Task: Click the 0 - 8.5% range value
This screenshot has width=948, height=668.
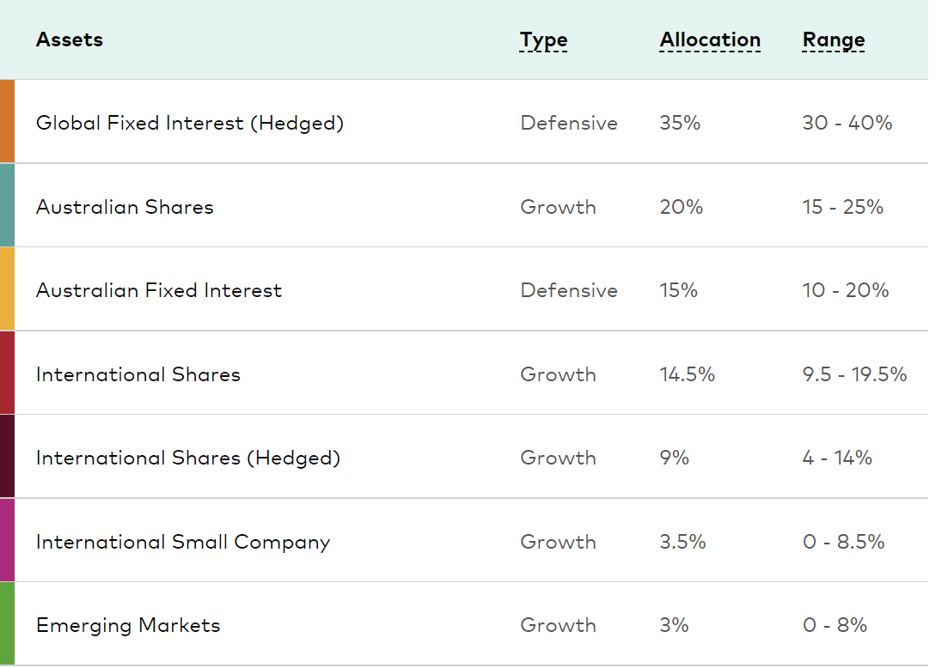Action: pyautogui.click(x=843, y=542)
